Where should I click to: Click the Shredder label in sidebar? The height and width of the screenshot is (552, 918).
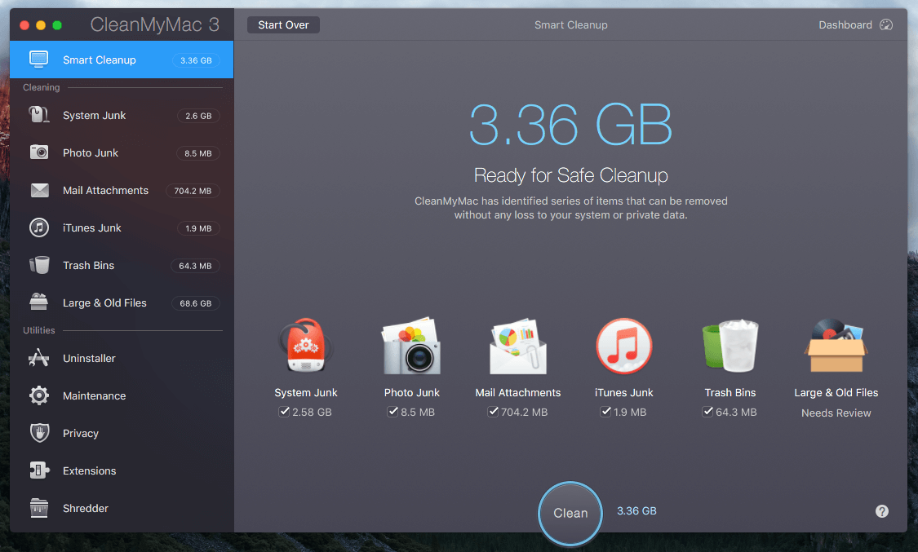point(86,507)
